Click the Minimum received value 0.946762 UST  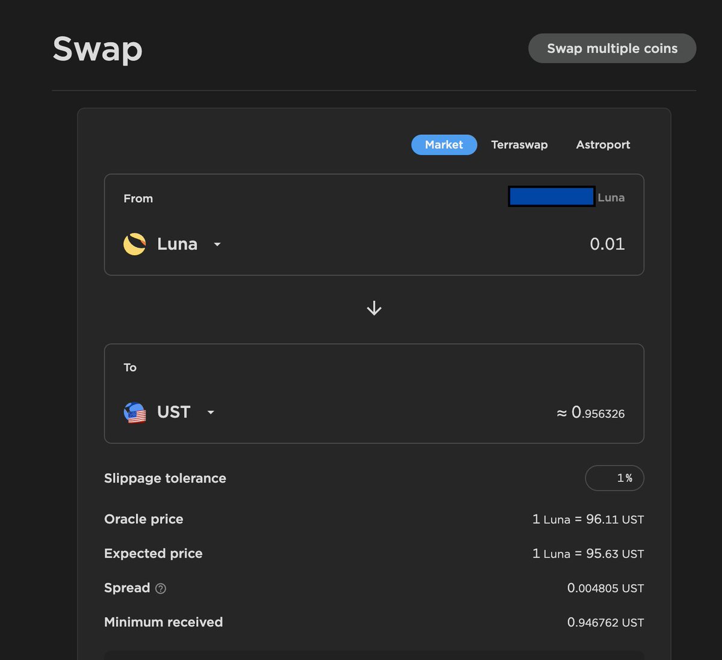tap(605, 622)
